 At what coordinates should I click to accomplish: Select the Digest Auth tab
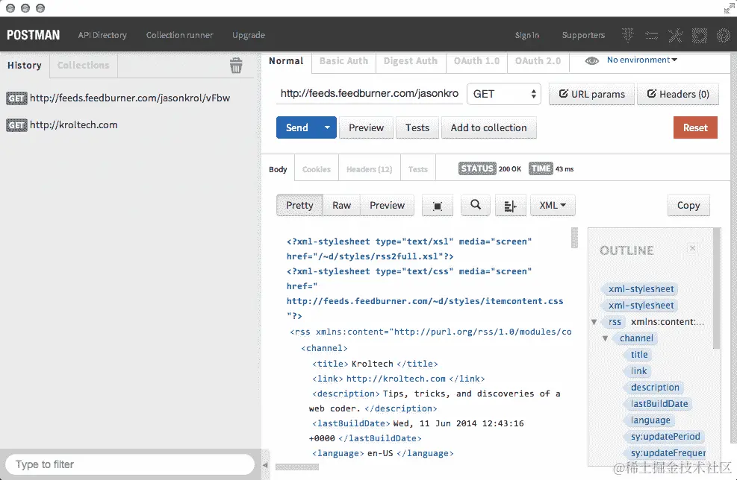pyautogui.click(x=411, y=61)
